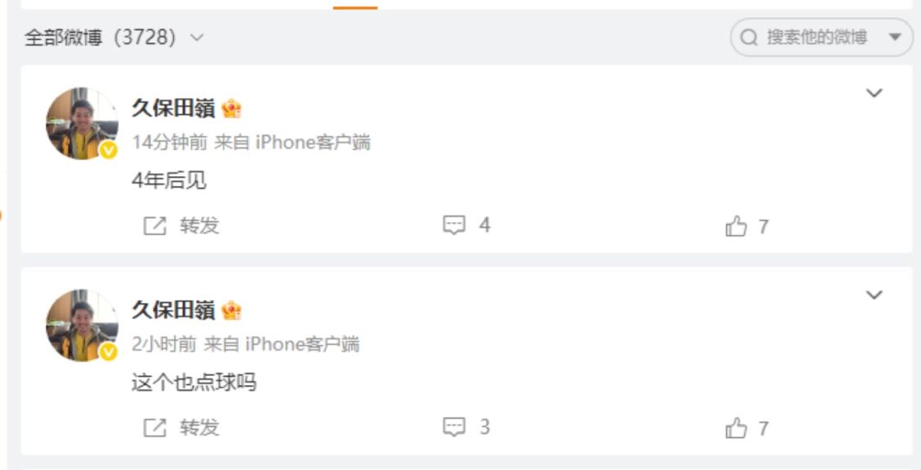Click repost icon on "4年后见" post
This screenshot has height=470, width=921.
(155, 225)
